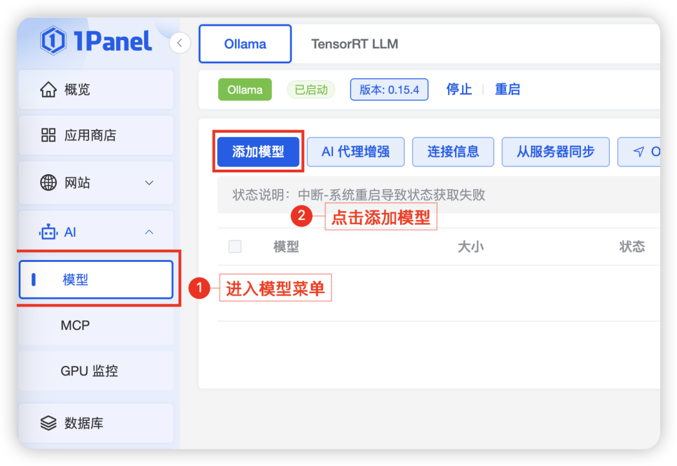This screenshot has height=466, width=677.
Task: Click the 1Panel hexagon logo icon
Action: coord(53,41)
